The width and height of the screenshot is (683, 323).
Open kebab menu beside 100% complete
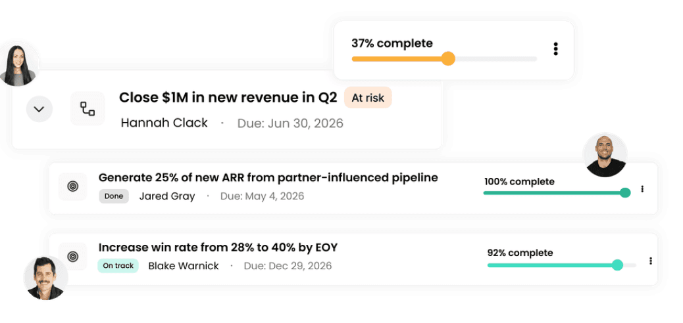pos(642,188)
